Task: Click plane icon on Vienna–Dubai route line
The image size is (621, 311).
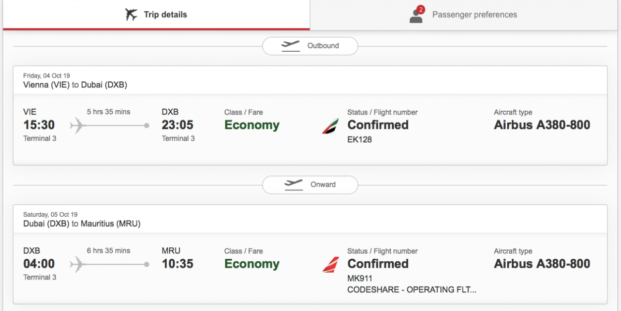Action: click(77, 125)
